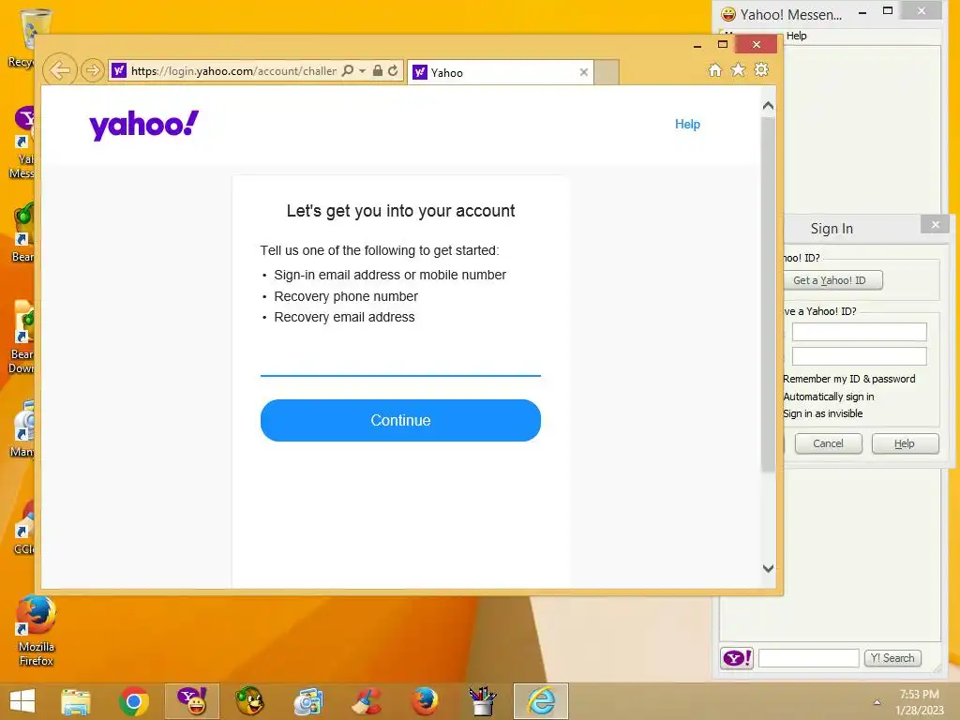
Task: Click the browser Home icon
Action: [715, 69]
